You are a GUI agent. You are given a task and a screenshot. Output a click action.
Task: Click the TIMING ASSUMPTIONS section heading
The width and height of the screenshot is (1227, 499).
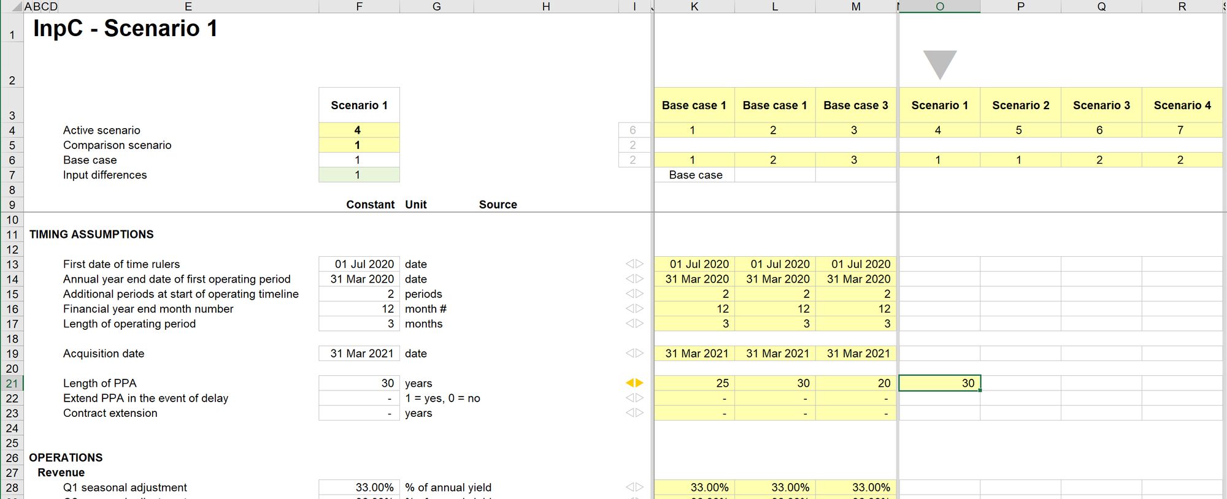click(x=91, y=234)
